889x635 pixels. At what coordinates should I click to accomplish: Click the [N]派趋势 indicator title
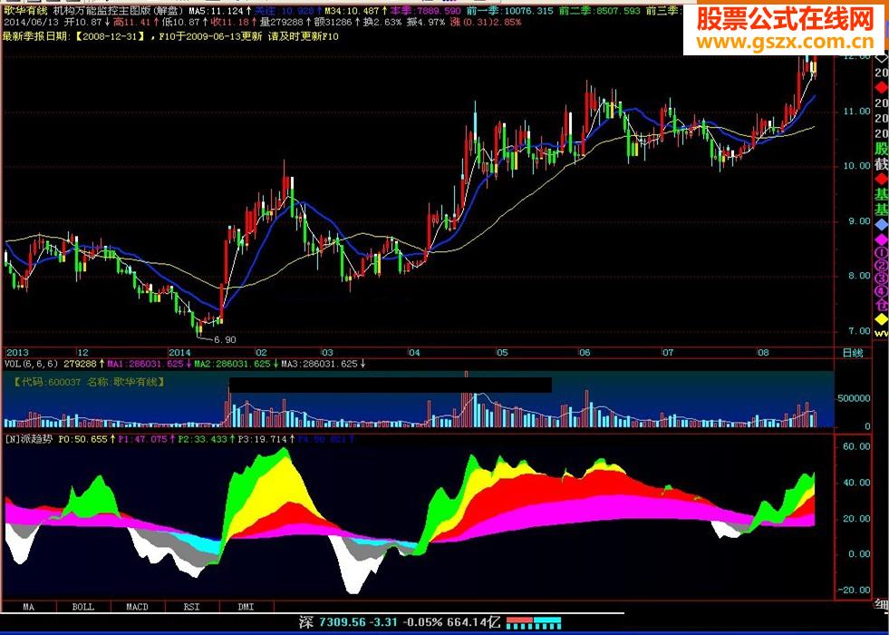29,439
